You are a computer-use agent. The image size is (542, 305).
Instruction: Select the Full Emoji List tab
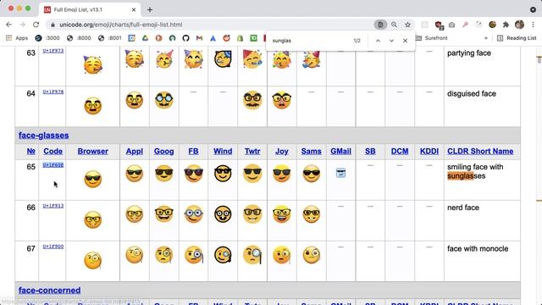90,9
